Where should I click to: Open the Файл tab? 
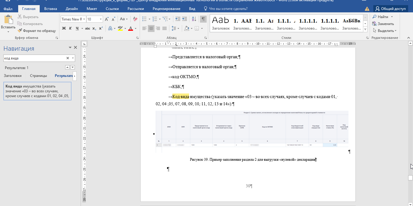pyautogui.click(x=8, y=9)
